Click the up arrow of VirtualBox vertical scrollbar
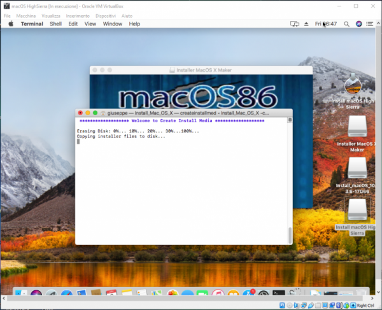 pos(378,24)
